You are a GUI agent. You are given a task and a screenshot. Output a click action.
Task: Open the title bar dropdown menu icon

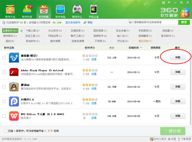169,2
